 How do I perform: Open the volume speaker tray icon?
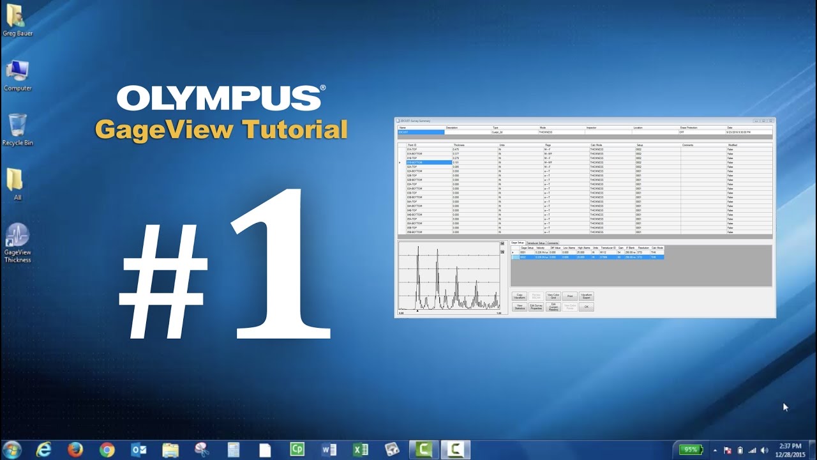point(764,450)
